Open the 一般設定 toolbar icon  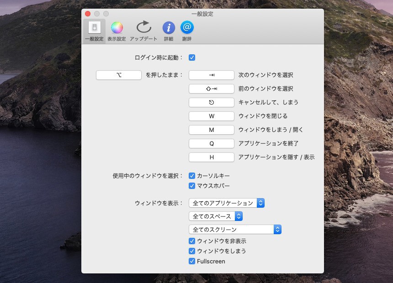tap(95, 31)
